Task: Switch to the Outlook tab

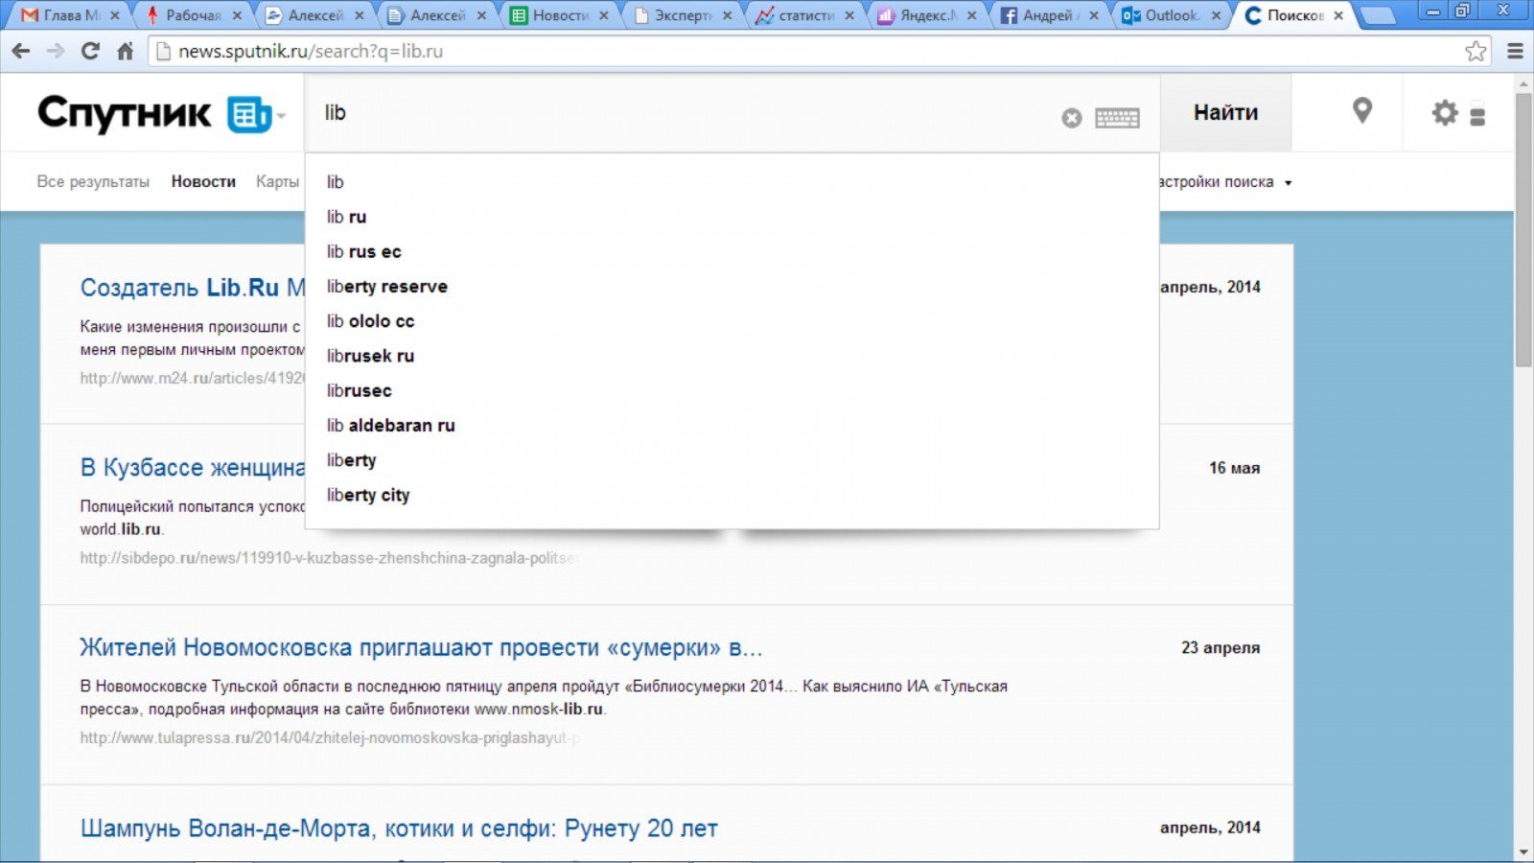Action: pos(1171,15)
